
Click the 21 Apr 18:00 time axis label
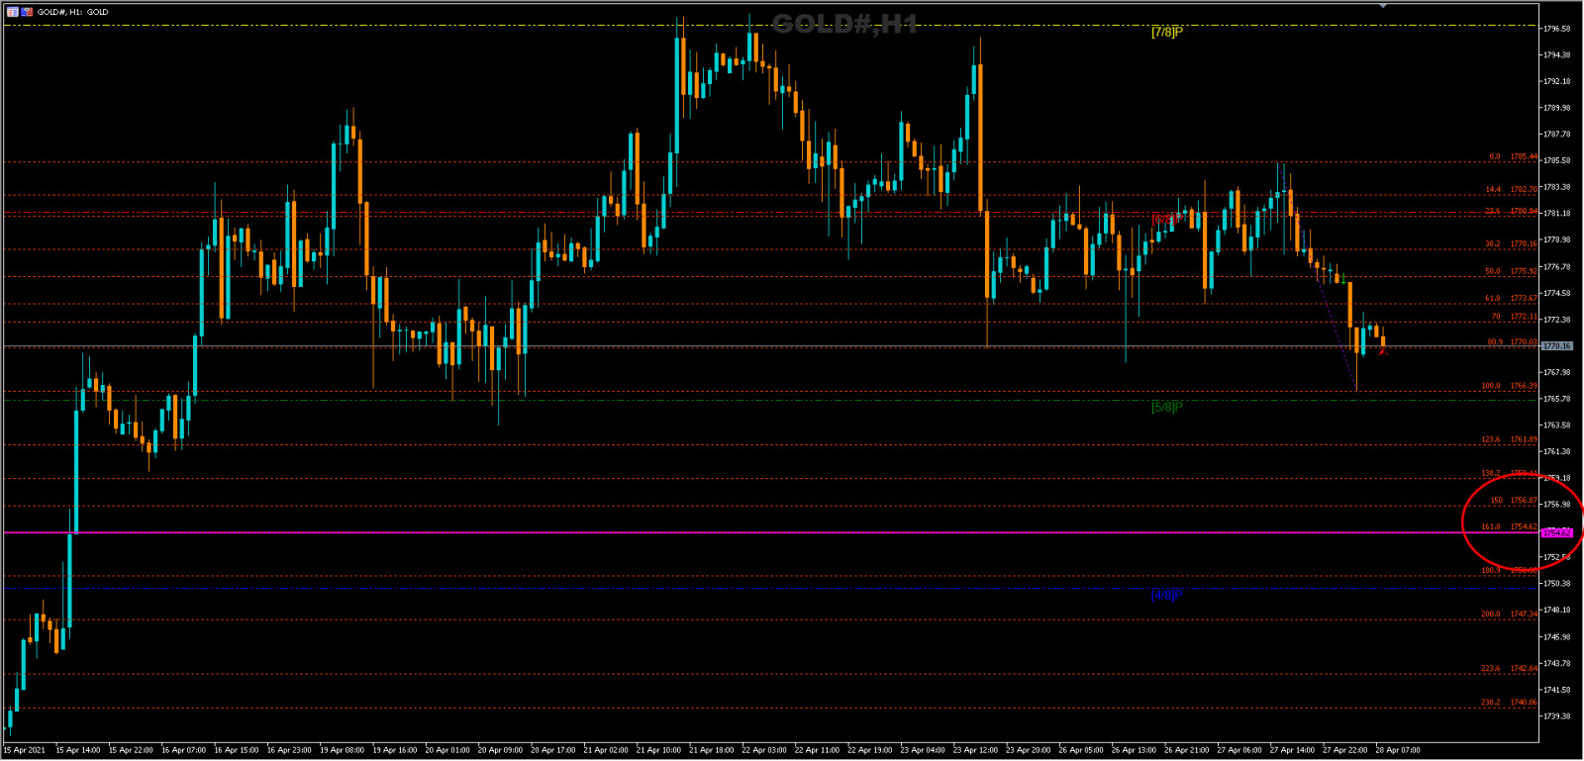point(711,750)
